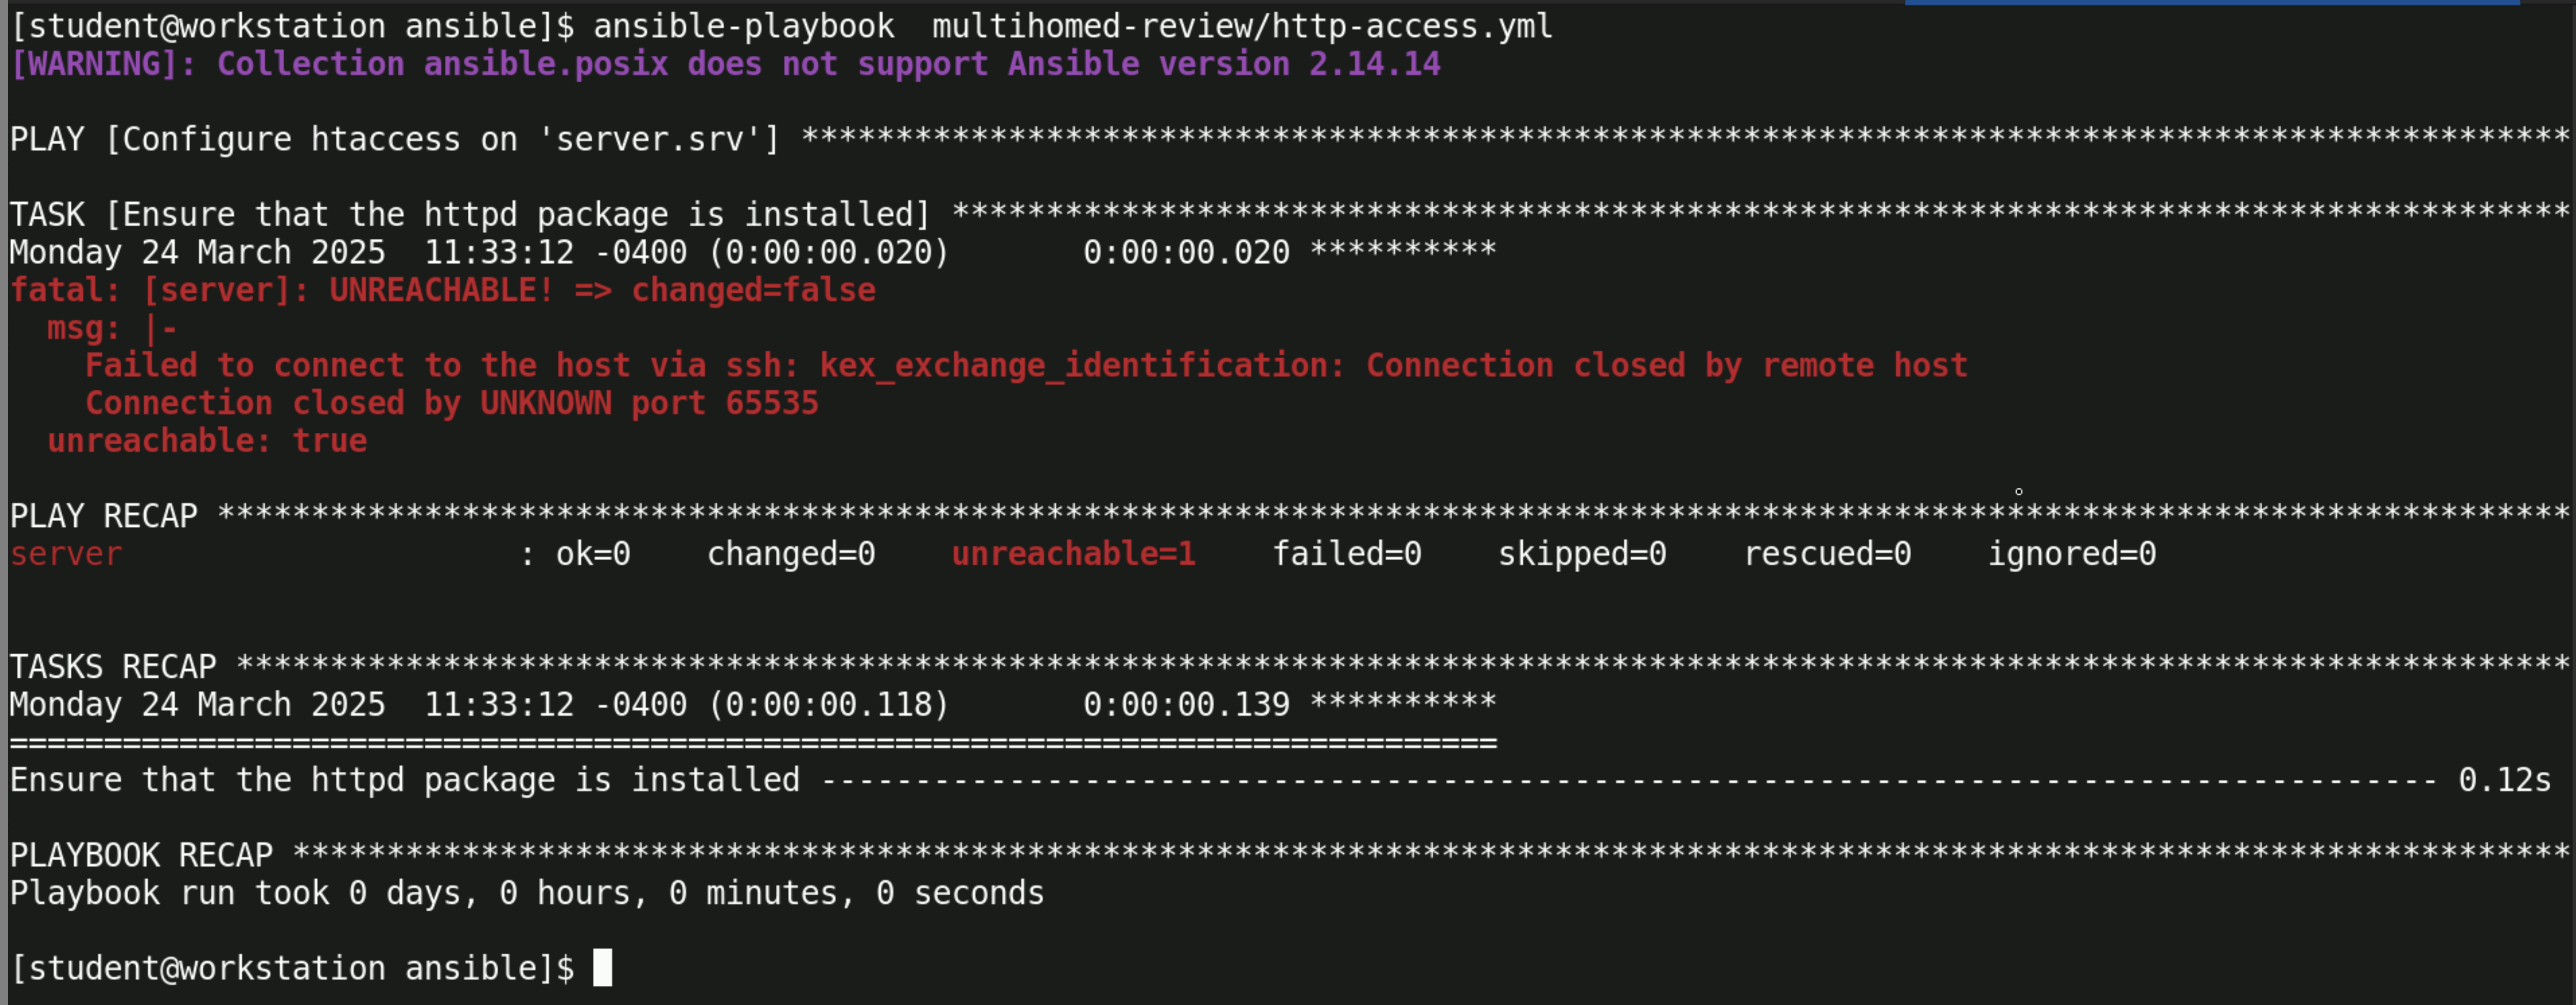Click the red unreachable=1 recap value
This screenshot has height=1005, width=2576.
click(1073, 554)
